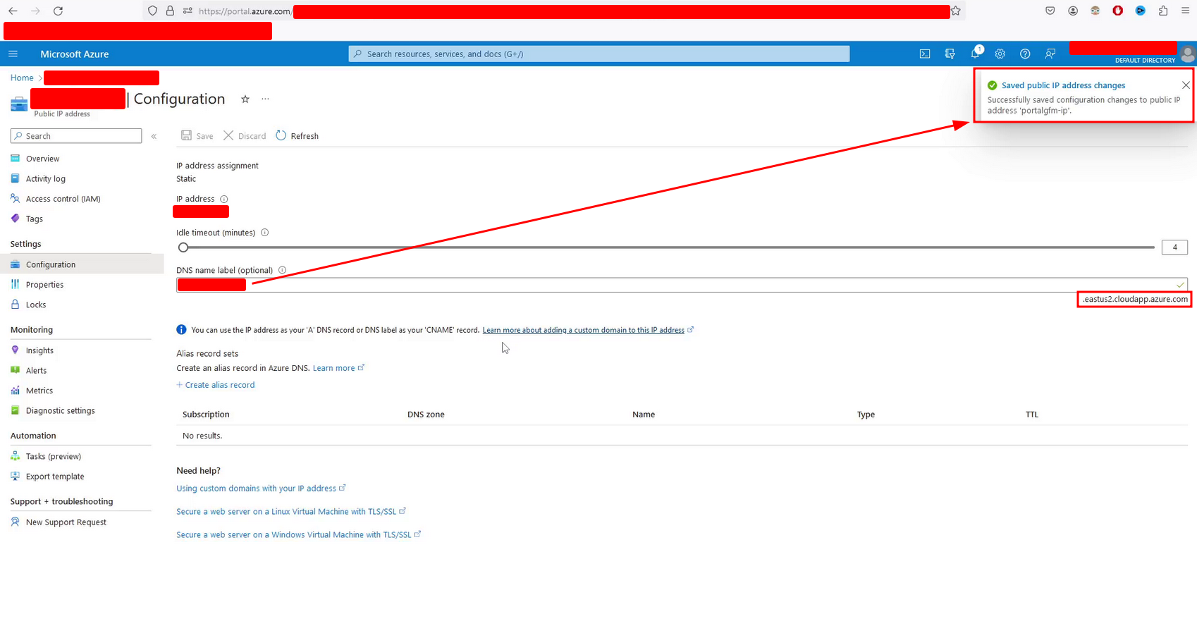Click the Idle timeout info icon
Image resolution: width=1197 pixels, height=619 pixels.
[x=265, y=233]
